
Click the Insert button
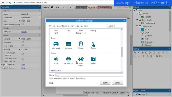tap(105, 83)
